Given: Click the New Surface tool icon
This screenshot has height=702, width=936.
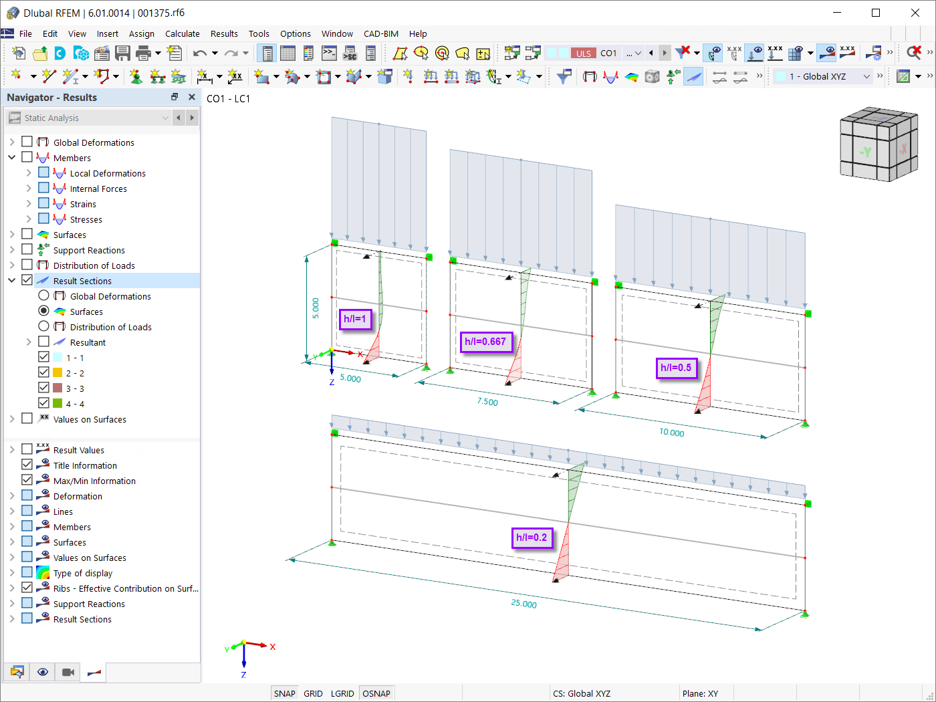Looking at the screenshot, I should 261,76.
